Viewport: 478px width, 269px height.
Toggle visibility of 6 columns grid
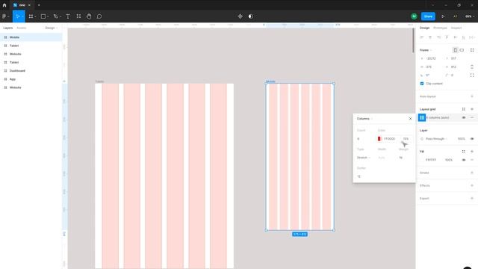[x=463, y=117]
